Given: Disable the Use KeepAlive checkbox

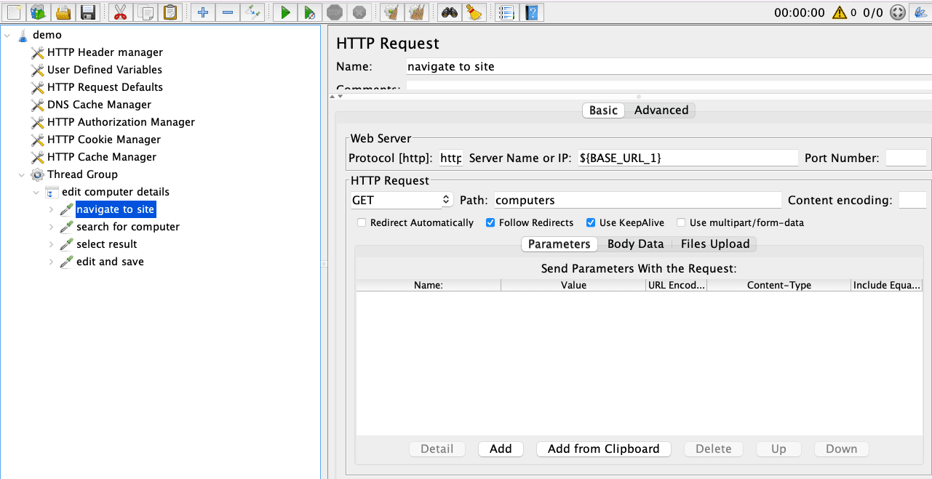Looking at the screenshot, I should 591,222.
